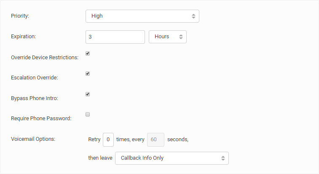Click the Expiration label text
The width and height of the screenshot is (319, 174).
(24, 37)
